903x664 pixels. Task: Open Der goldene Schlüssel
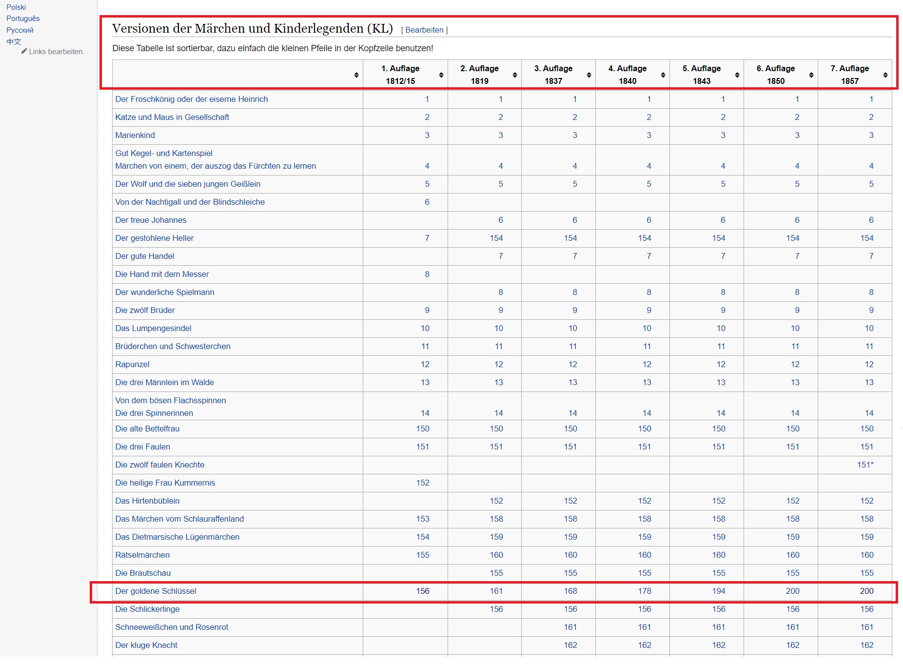[156, 591]
